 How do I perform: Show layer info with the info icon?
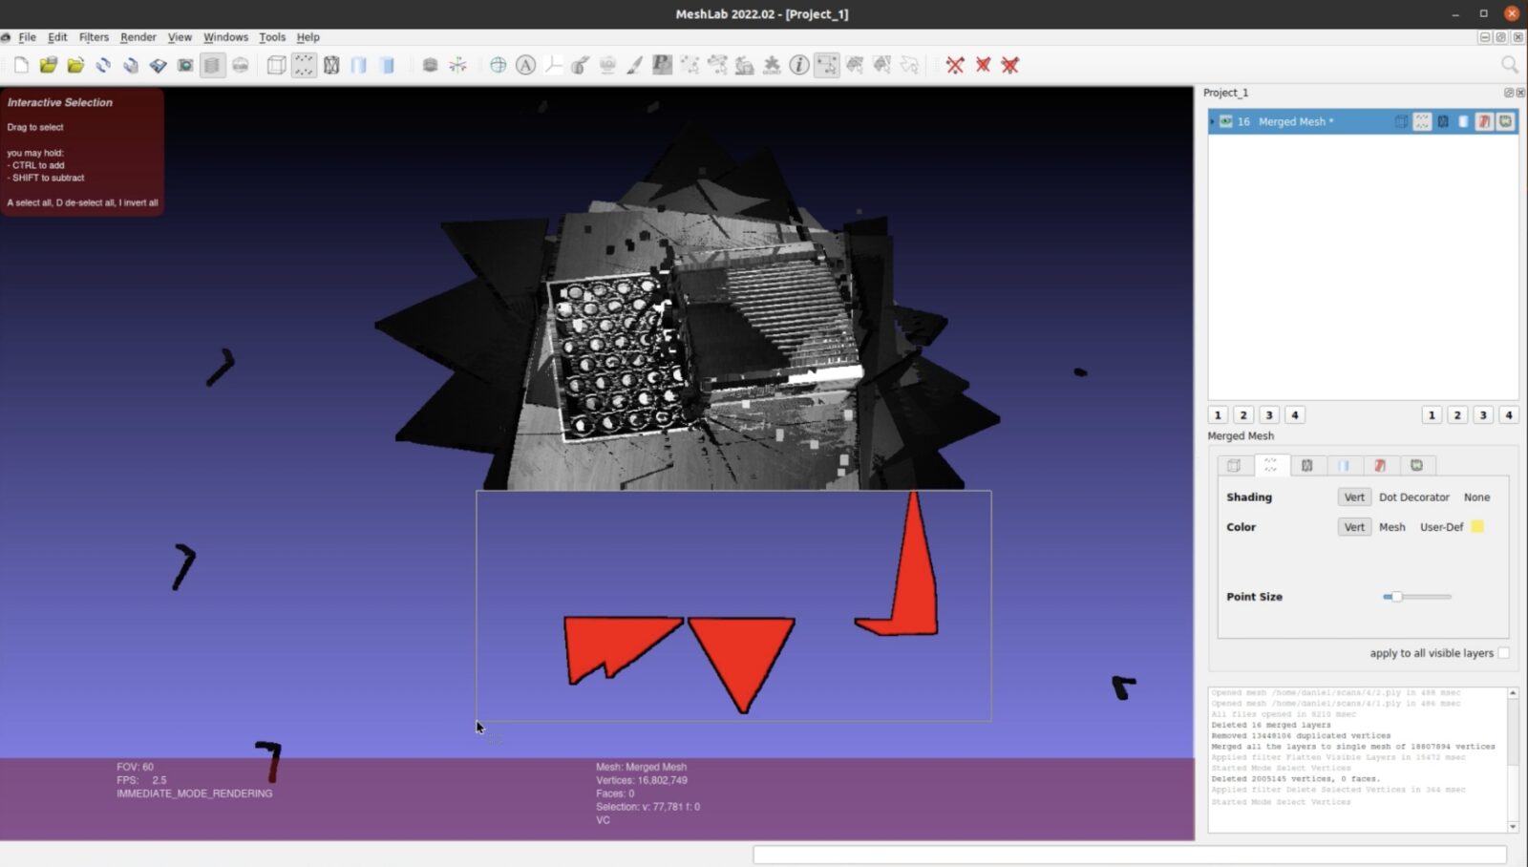(799, 64)
